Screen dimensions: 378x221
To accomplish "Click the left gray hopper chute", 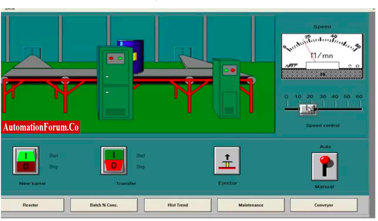I will [x=32, y=62].
